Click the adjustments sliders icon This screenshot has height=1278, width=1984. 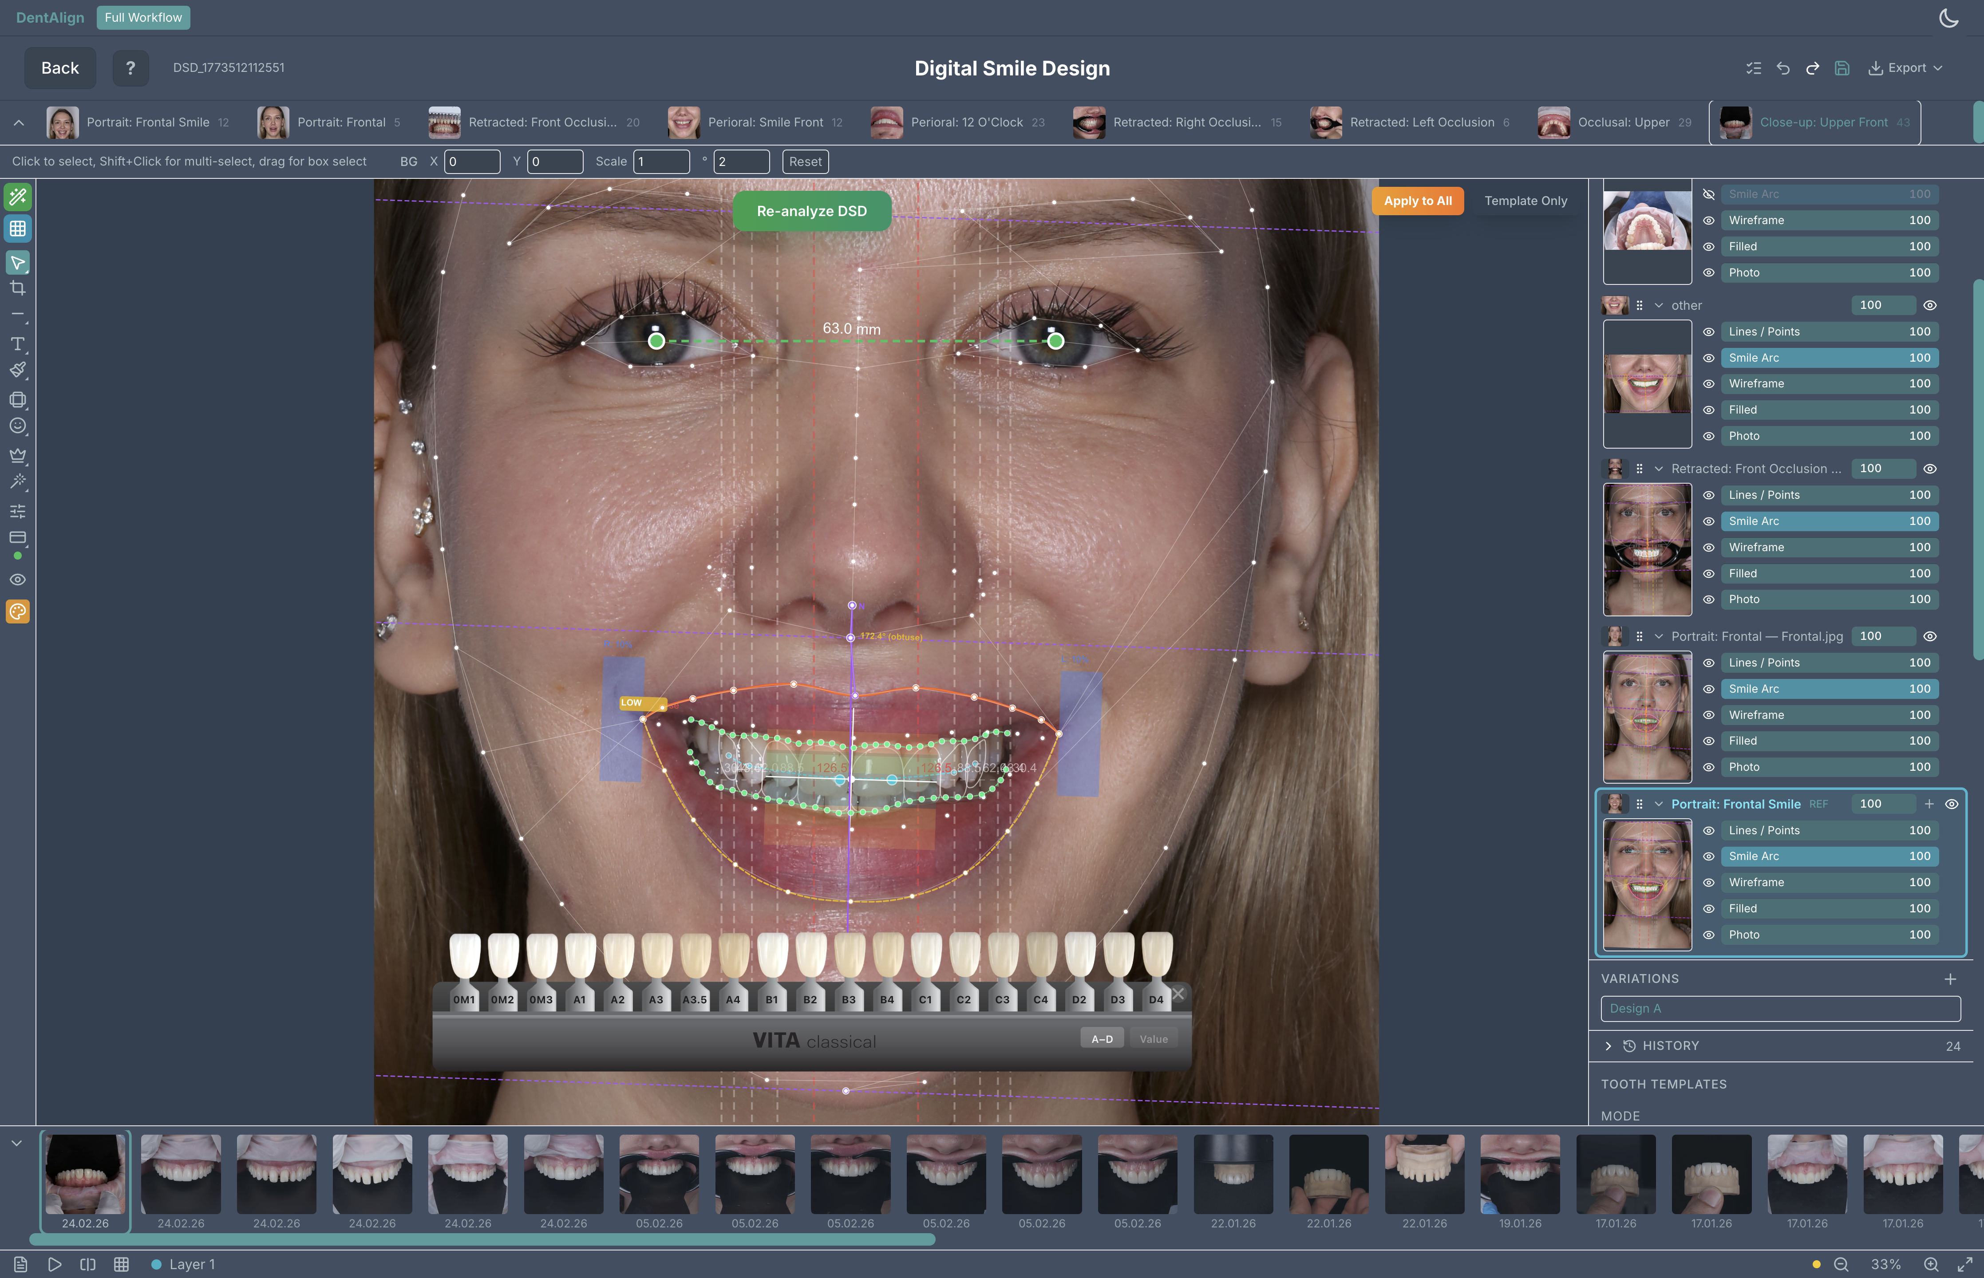coord(17,511)
